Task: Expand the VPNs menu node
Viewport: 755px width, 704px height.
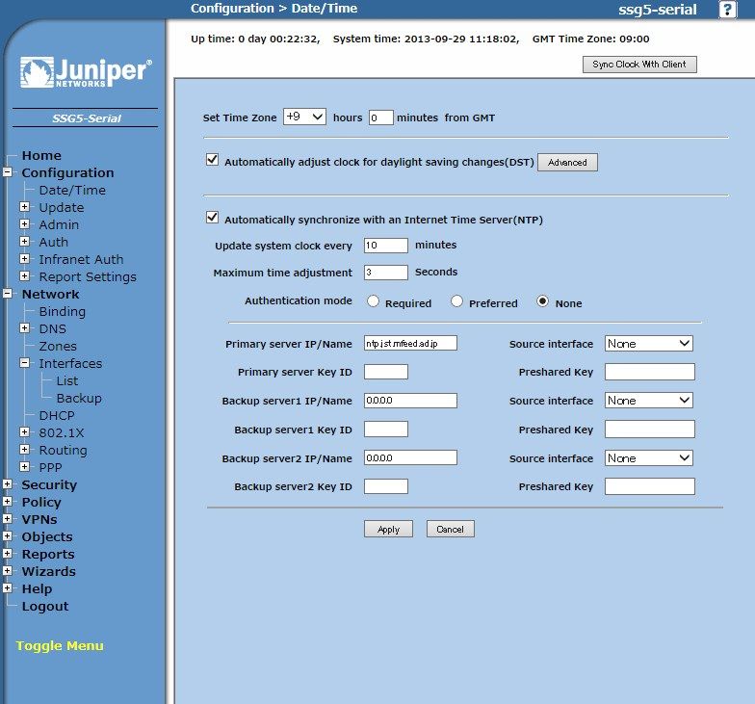Action: click(x=8, y=518)
